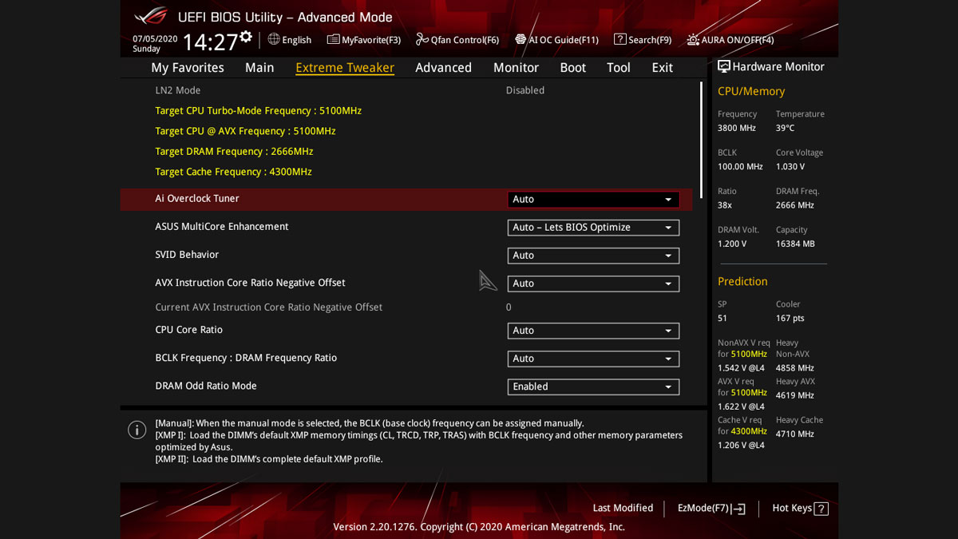The width and height of the screenshot is (958, 539).
Task: Open AVX Instruction Core Ratio Negative Offset dropdown
Action: click(x=593, y=283)
